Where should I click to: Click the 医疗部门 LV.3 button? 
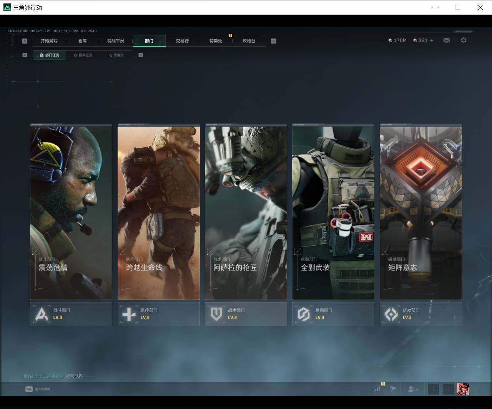click(x=159, y=314)
